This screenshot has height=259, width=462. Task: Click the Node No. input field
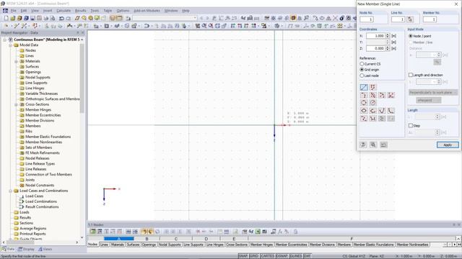(x=367, y=19)
